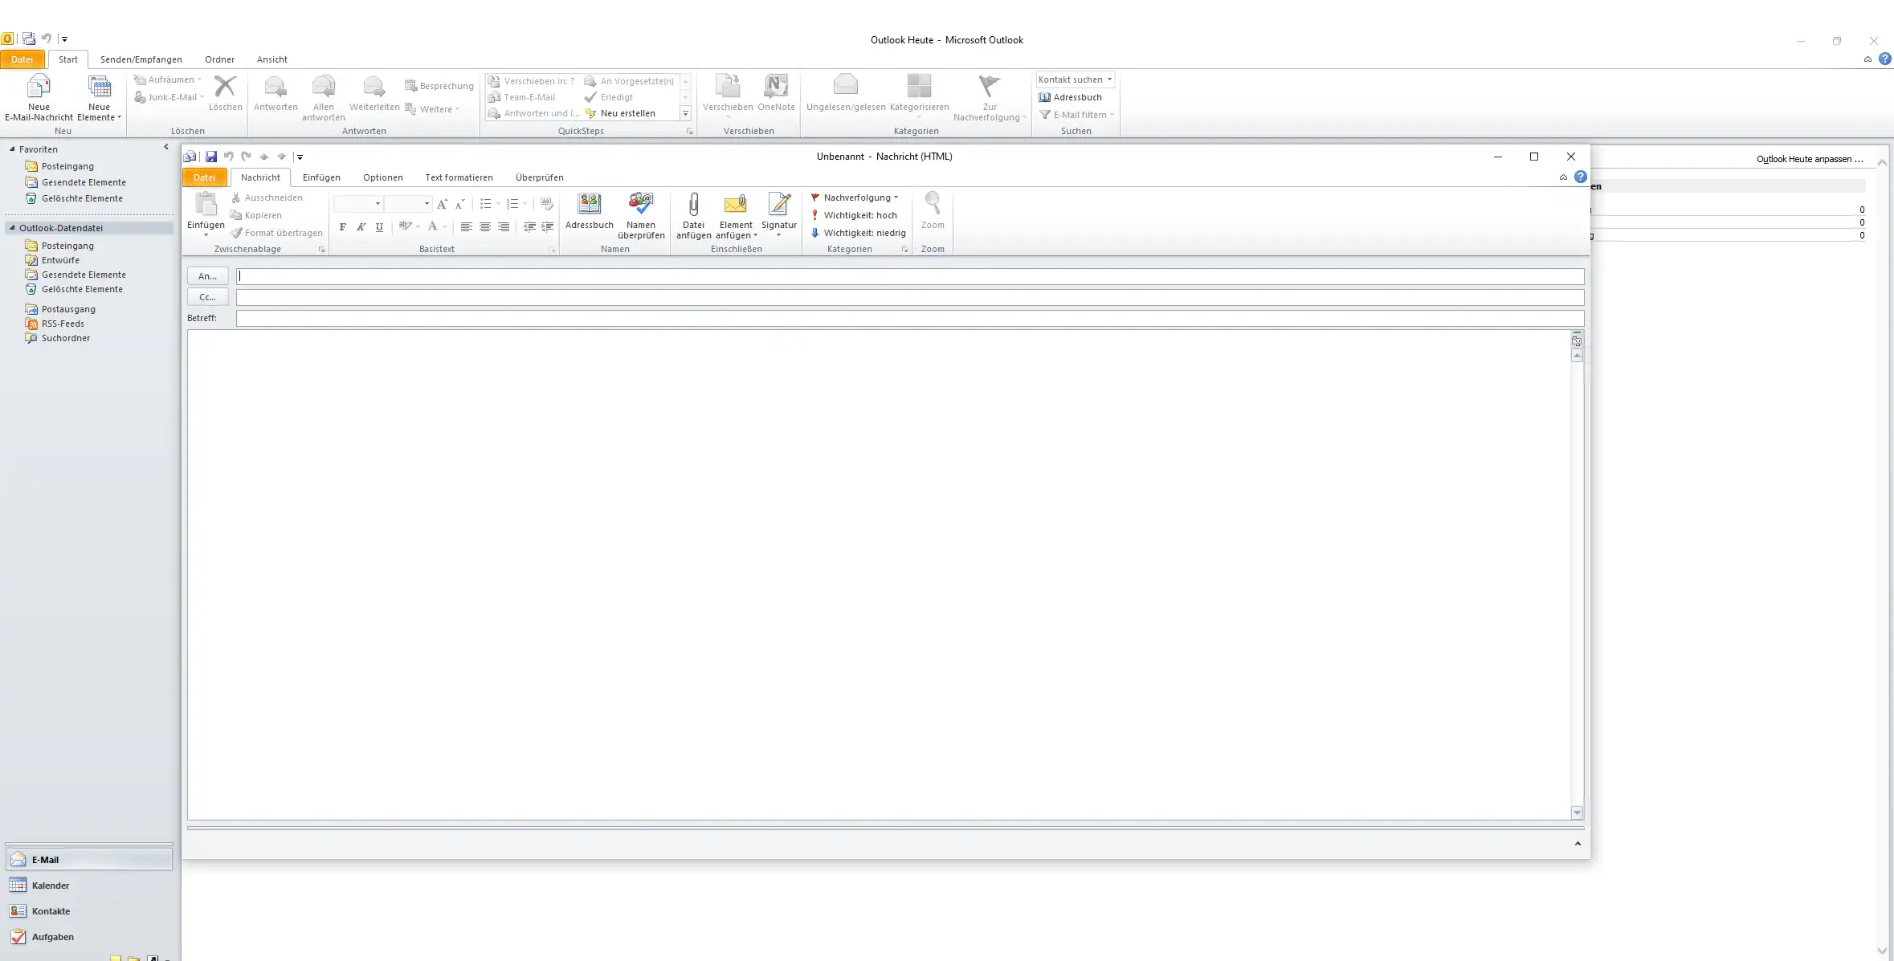Open Kalender in navigation pane
This screenshot has width=1894, height=961.
(51, 886)
